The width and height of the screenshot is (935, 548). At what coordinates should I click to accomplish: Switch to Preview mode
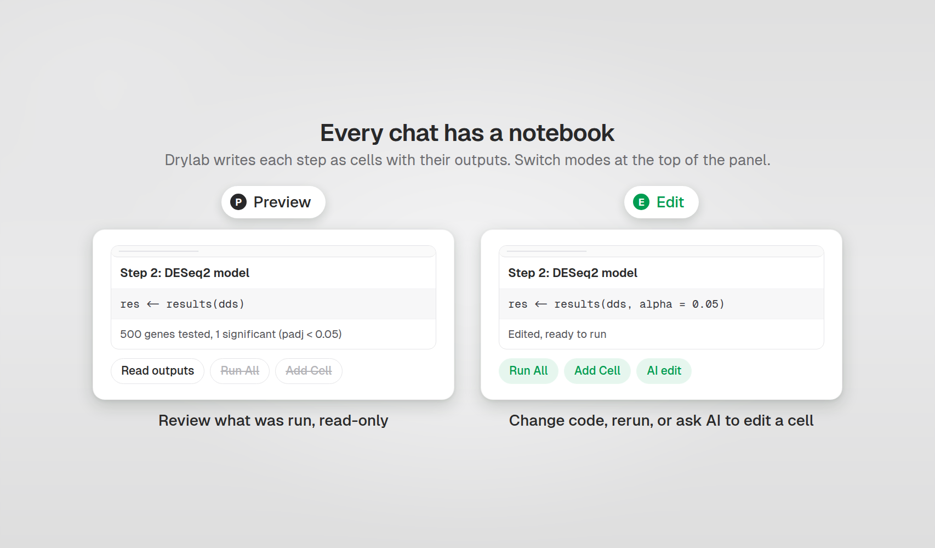click(x=273, y=202)
